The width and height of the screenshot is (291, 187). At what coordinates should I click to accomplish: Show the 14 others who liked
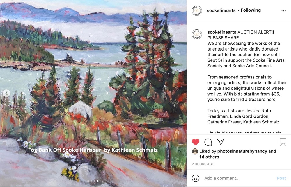[x=209, y=157]
